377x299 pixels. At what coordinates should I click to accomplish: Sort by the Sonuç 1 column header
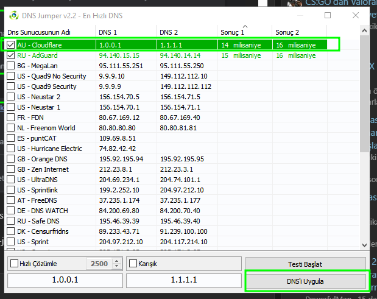coord(244,32)
